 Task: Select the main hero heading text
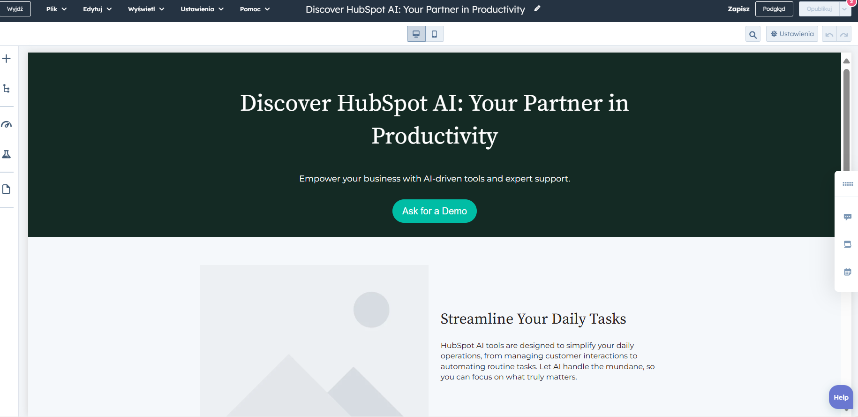tap(435, 119)
